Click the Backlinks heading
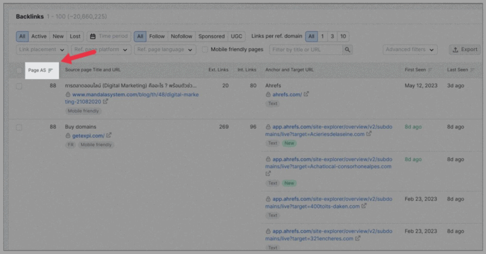The width and height of the screenshot is (486, 254). (x=30, y=16)
